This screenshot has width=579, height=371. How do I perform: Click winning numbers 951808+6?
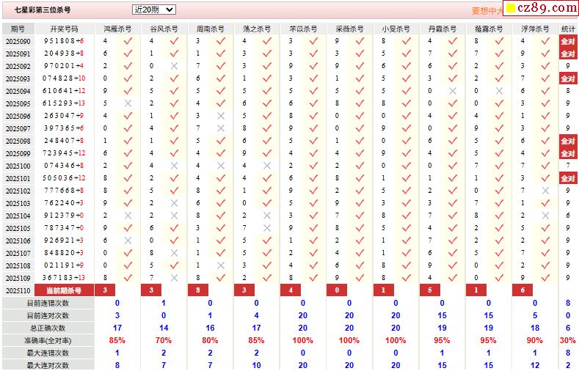pyautogui.click(x=64, y=41)
